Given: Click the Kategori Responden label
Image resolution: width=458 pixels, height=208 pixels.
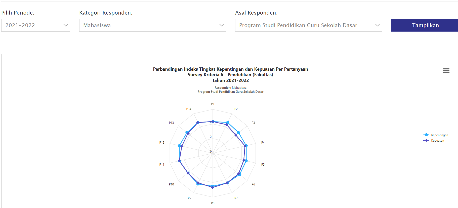Looking at the screenshot, I should [x=106, y=13].
